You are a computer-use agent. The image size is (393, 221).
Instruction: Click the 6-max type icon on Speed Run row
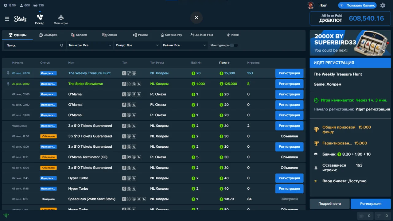tap(124, 199)
